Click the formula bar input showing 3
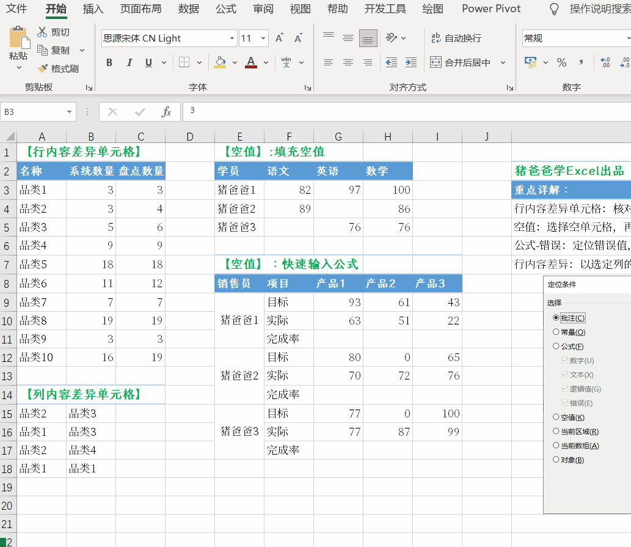The image size is (631, 547). coord(406,111)
